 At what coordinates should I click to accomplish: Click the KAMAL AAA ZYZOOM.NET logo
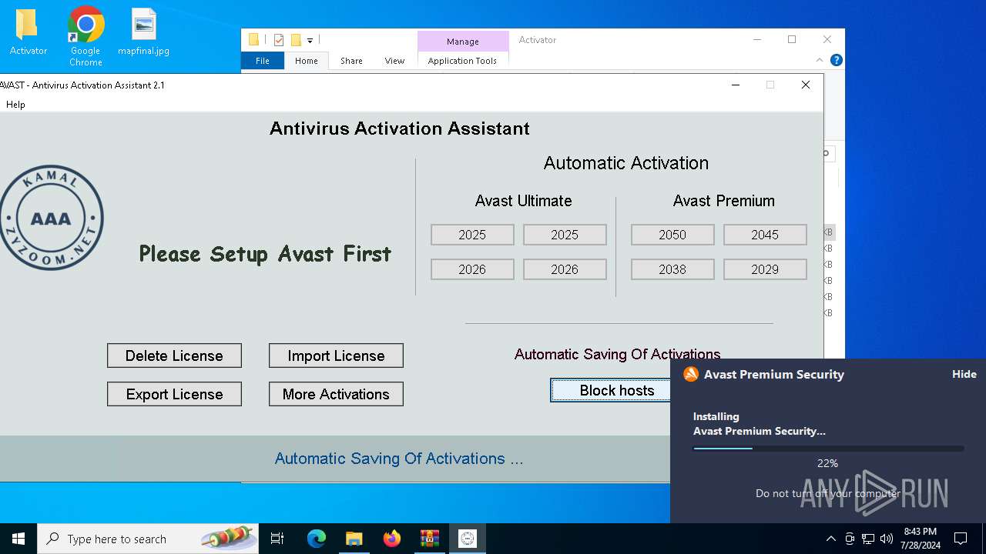click(51, 218)
